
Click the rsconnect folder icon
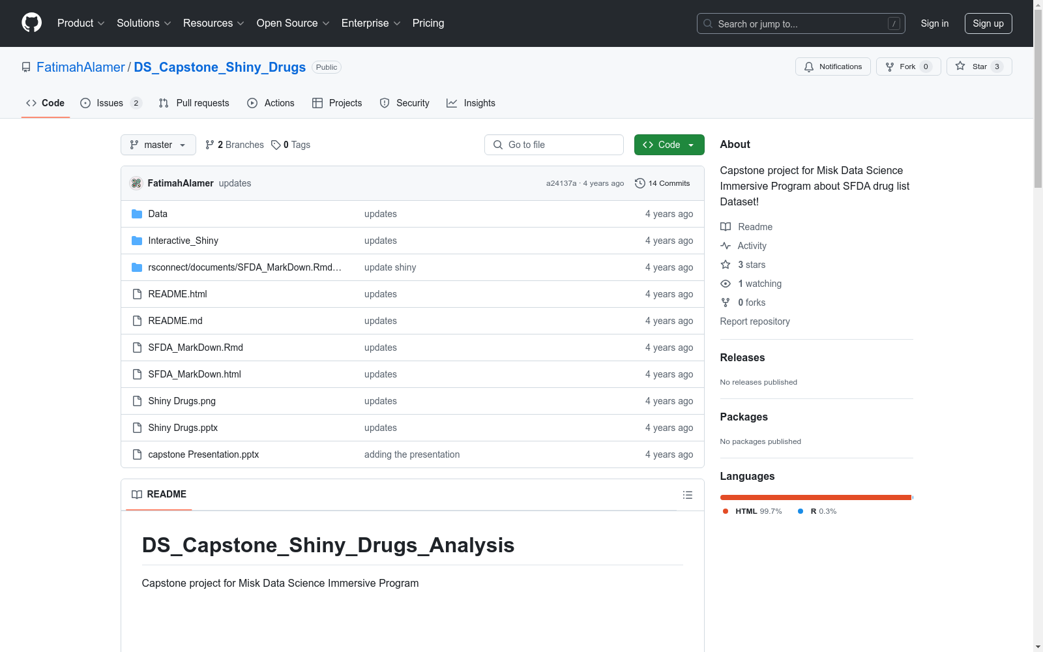pos(137,267)
